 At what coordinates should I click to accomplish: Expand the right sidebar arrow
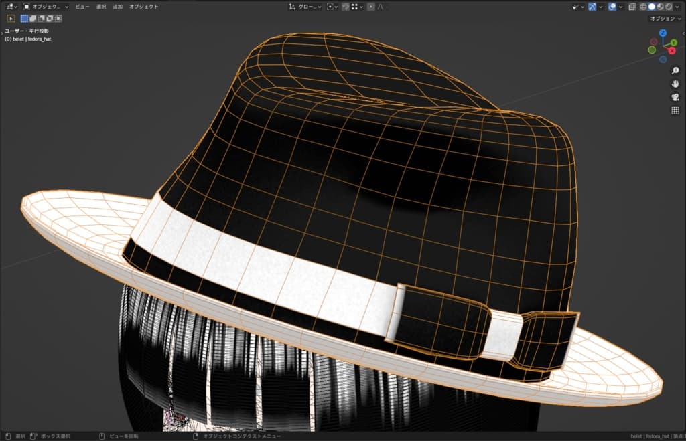point(684,33)
